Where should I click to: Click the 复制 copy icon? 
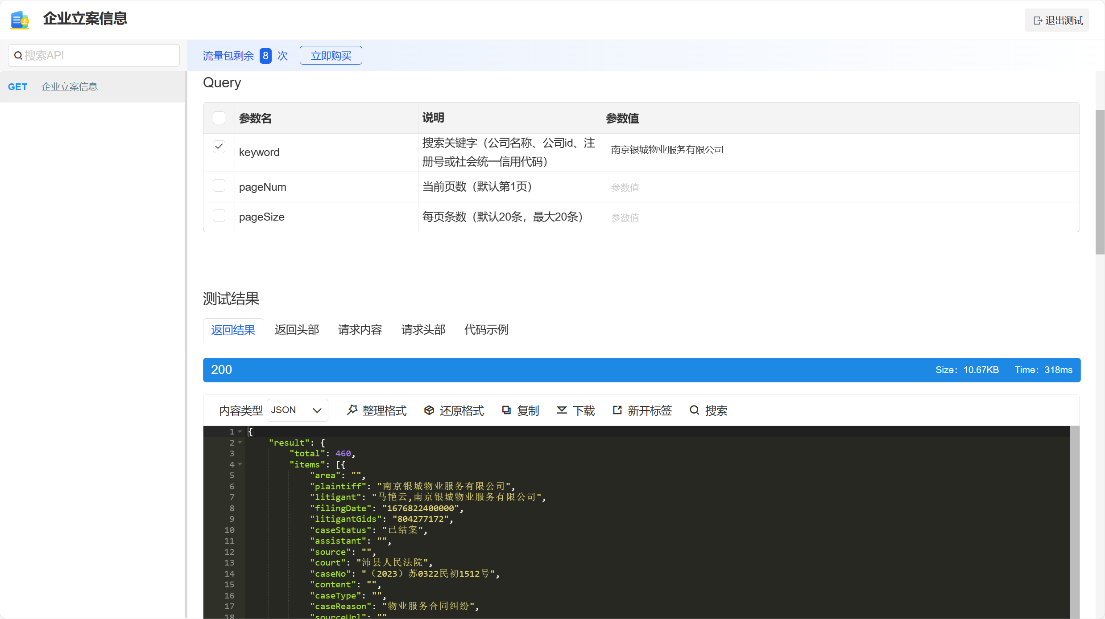(x=506, y=410)
